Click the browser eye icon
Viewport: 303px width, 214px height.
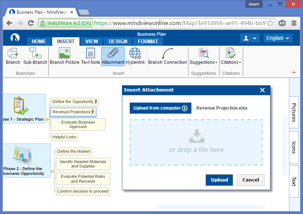click(x=282, y=23)
